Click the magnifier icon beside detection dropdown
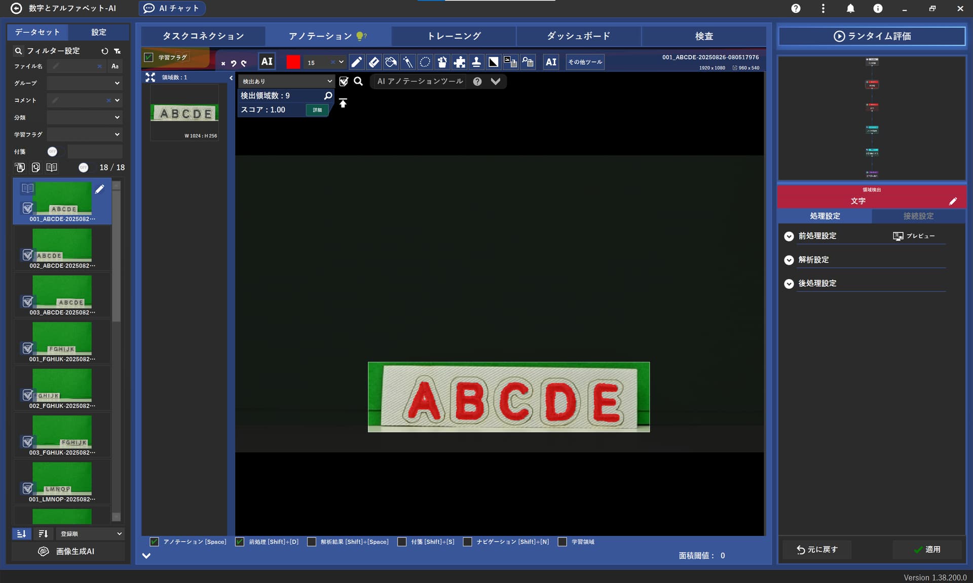973x583 pixels. pyautogui.click(x=358, y=81)
